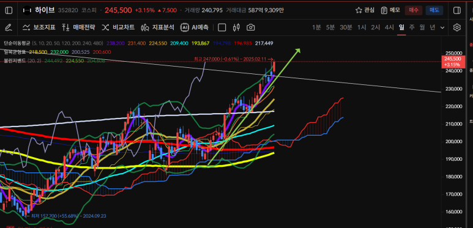Toggle the right sidebar panel icon
Screen dimensions: 473x228
click(x=457, y=10)
